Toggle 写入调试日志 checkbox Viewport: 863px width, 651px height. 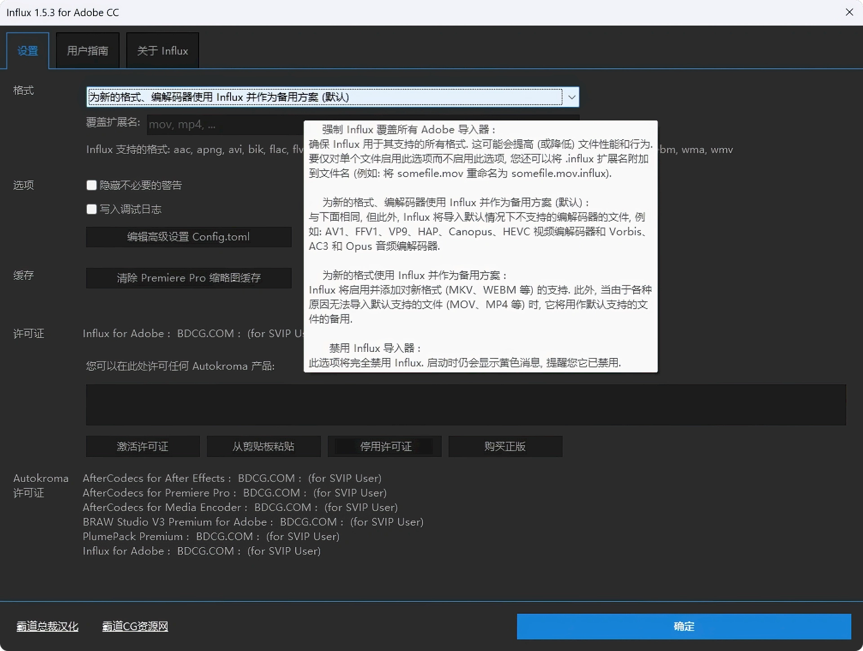click(92, 209)
